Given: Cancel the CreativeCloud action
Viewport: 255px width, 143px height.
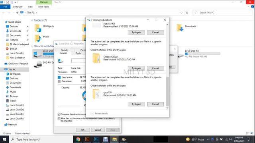Looking at the screenshot, I should pos(155,68).
